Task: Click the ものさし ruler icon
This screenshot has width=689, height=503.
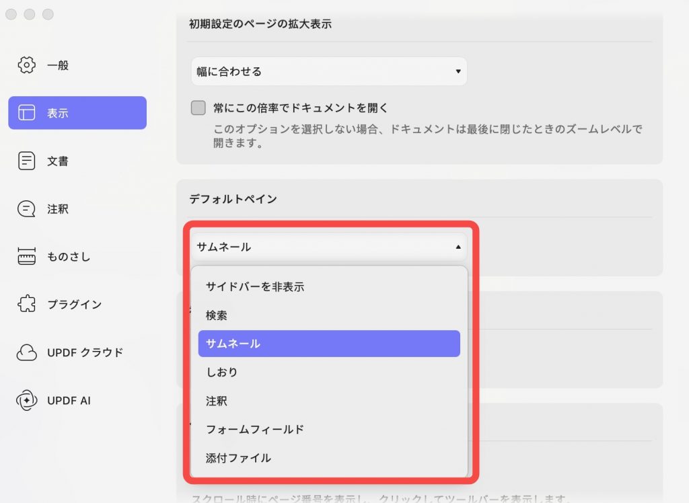Action: coord(26,257)
